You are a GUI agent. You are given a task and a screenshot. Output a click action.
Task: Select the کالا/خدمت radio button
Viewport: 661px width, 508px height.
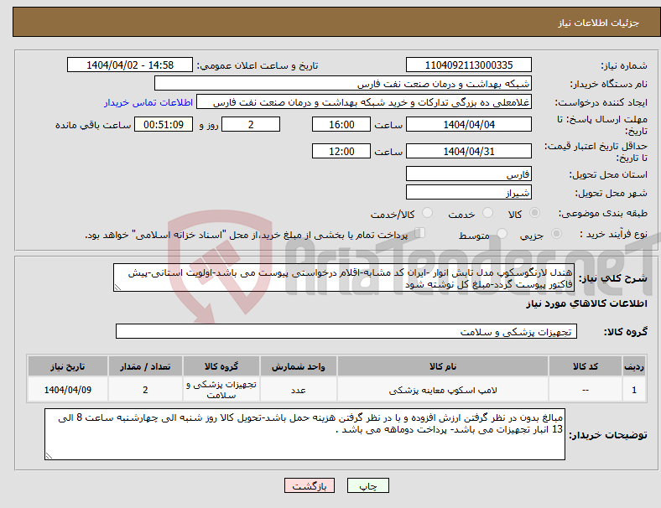pos(428,213)
